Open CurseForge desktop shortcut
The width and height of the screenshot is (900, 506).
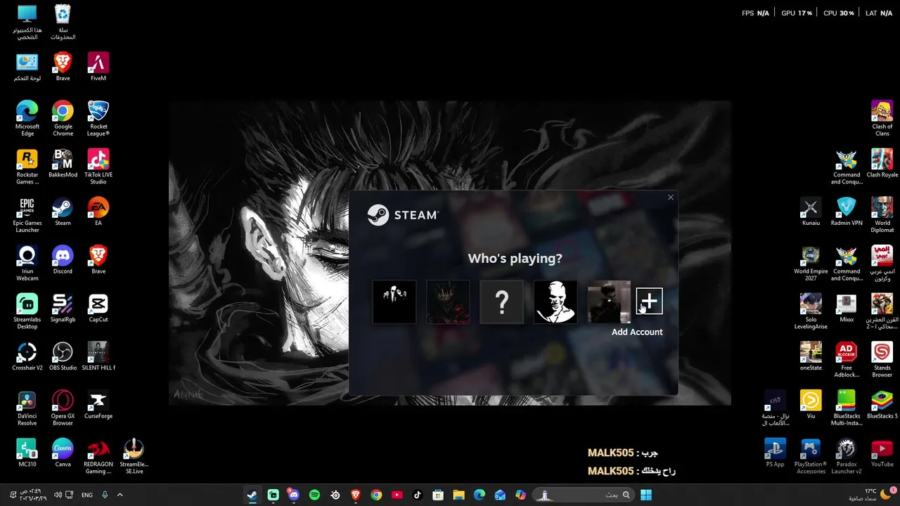(x=98, y=404)
